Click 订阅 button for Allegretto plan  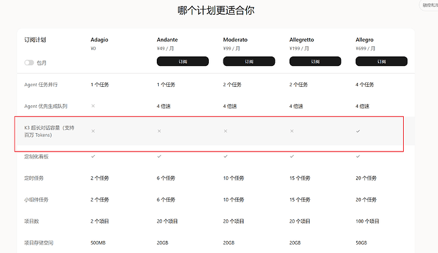[x=315, y=62]
